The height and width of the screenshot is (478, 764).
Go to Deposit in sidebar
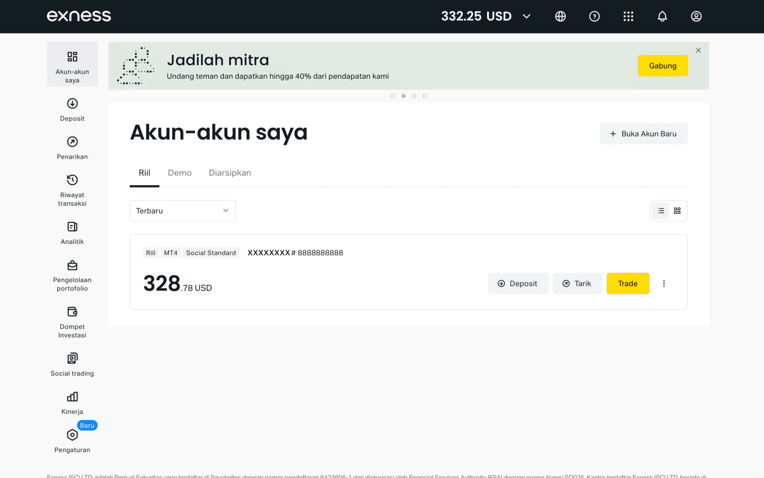click(72, 110)
